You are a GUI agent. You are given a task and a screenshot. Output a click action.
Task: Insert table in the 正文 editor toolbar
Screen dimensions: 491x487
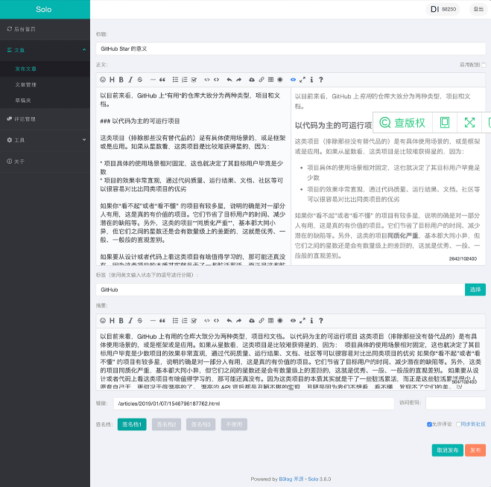click(271, 80)
